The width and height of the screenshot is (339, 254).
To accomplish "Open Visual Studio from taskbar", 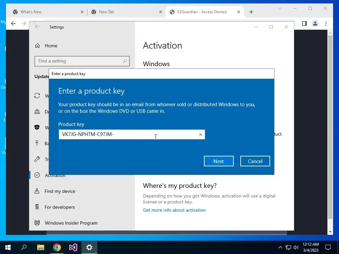I will [x=73, y=247].
